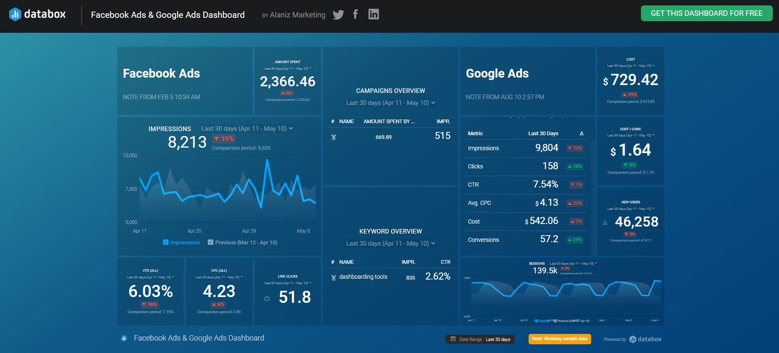
Task: Click the Databox logo in header
Action: point(37,14)
